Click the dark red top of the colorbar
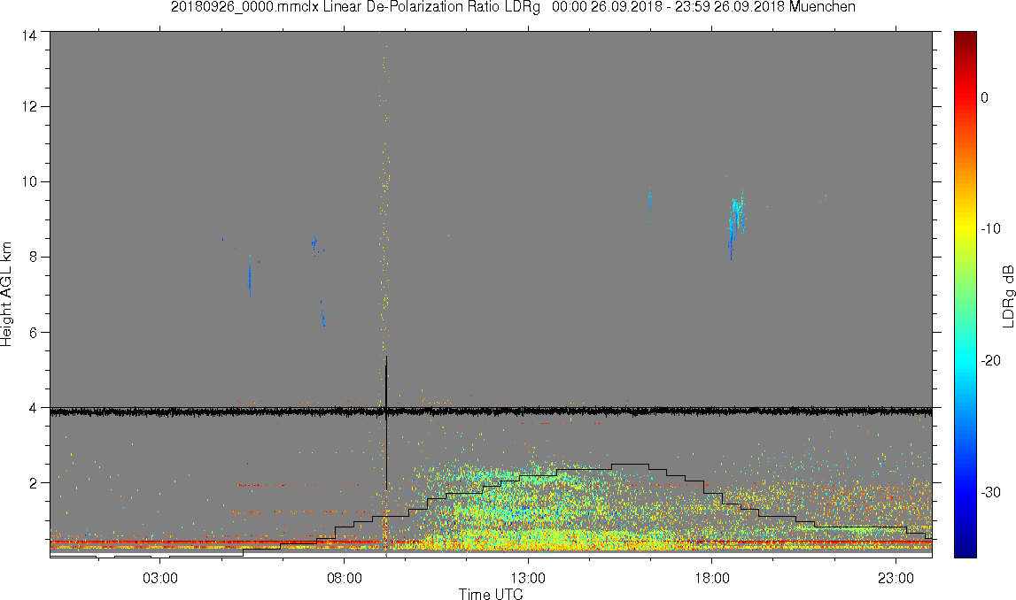Screen dimensions: 1016x600 coord(965,37)
